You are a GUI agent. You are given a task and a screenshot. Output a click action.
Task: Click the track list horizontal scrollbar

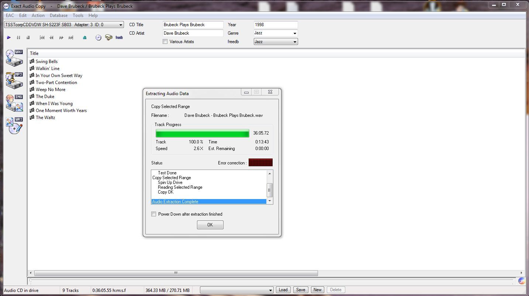point(176,273)
